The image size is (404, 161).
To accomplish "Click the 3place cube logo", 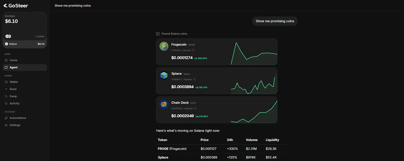I will [x=164, y=75].
